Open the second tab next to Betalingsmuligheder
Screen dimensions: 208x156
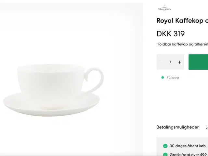(207, 127)
